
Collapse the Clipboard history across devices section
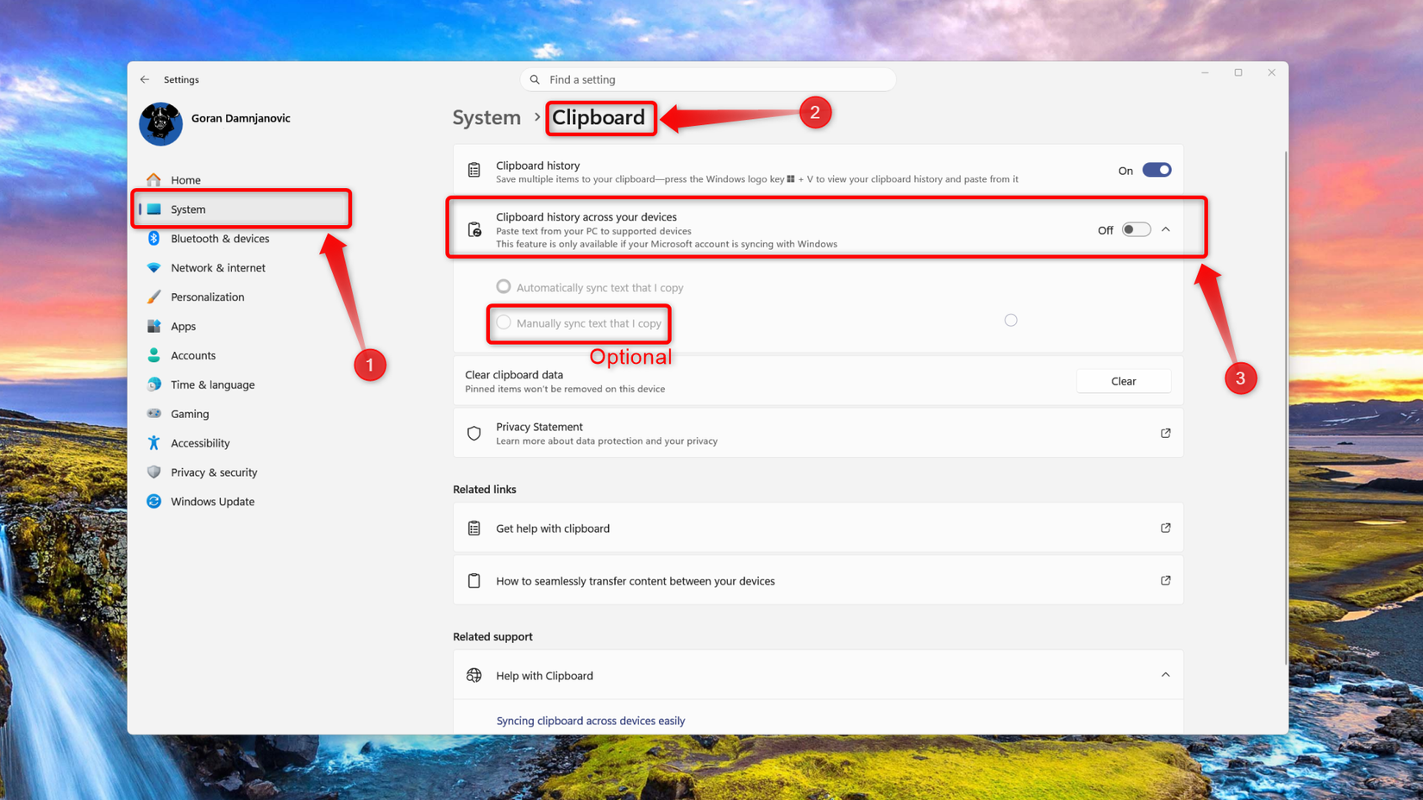(x=1165, y=229)
